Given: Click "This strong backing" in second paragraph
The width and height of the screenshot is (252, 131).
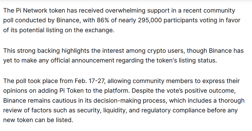Looking at the screenshot, I should (31, 51).
